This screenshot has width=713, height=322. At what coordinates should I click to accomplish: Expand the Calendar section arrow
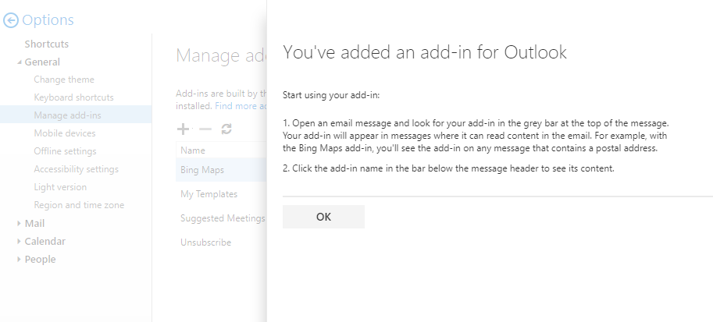tap(19, 241)
